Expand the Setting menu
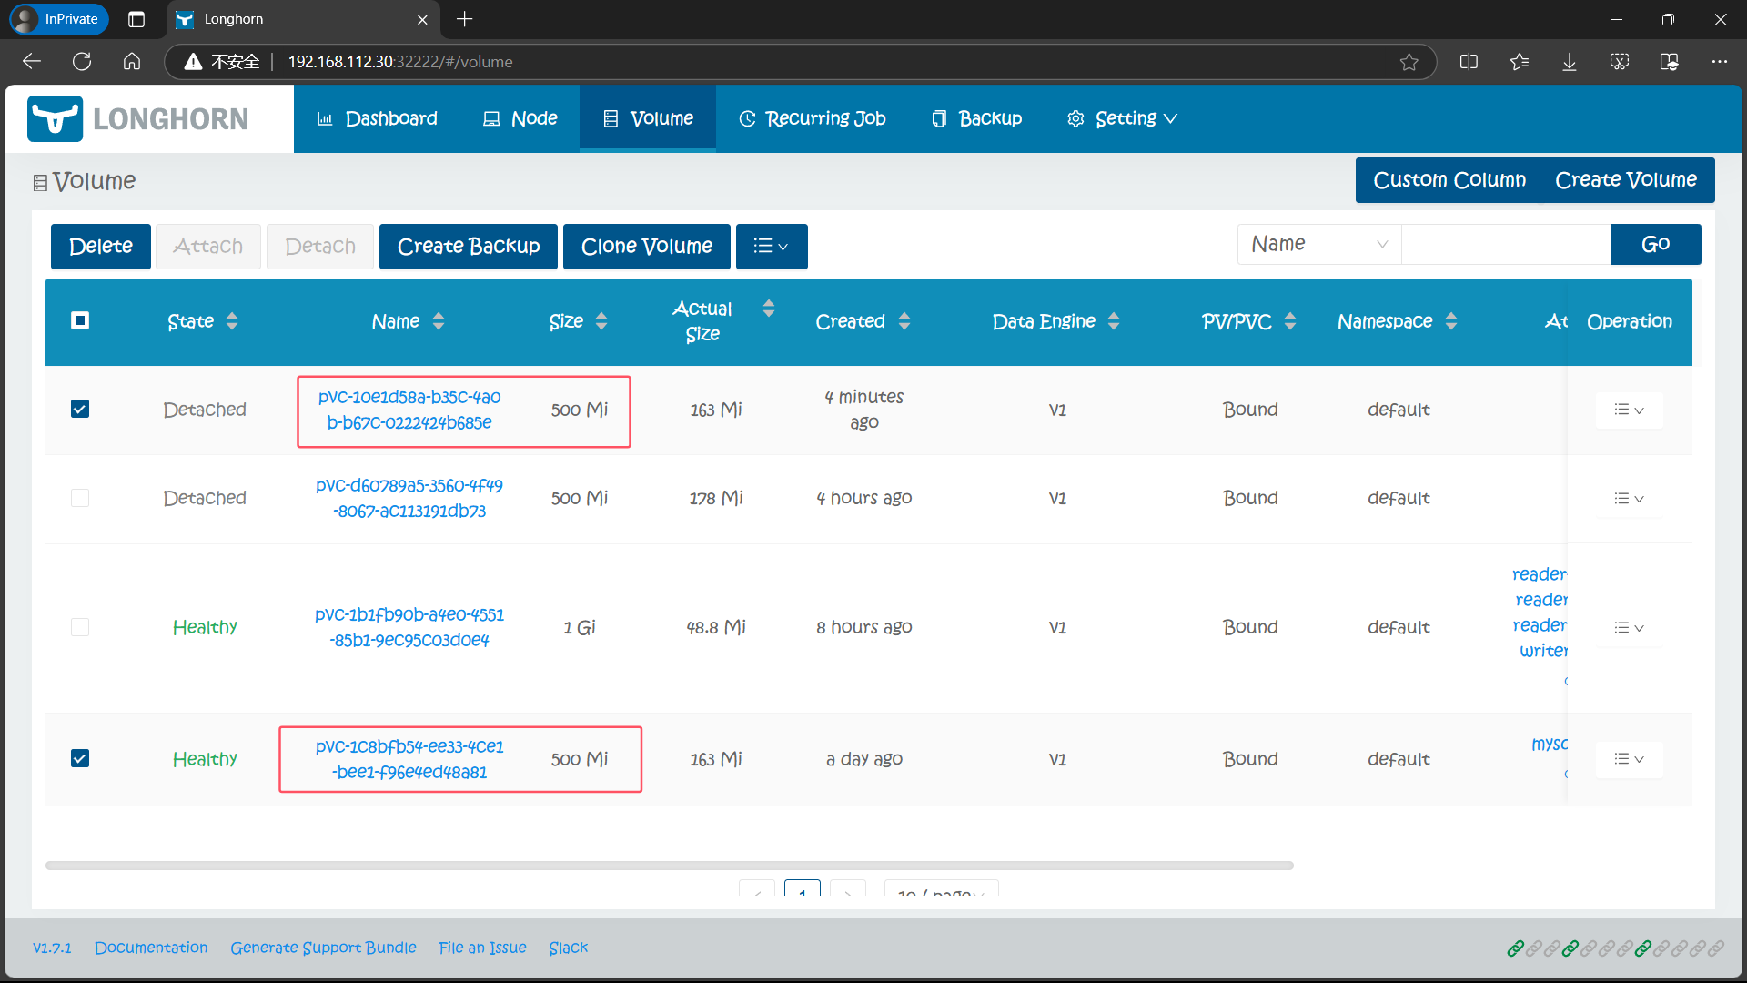Image resolution: width=1747 pixels, height=983 pixels. point(1122,119)
